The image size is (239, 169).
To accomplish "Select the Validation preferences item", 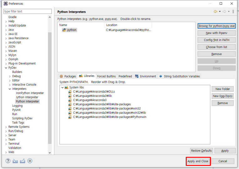I will point(15,148).
